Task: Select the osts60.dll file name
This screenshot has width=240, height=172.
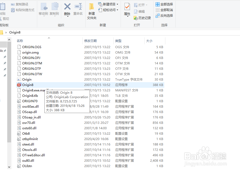Action: point(29,128)
